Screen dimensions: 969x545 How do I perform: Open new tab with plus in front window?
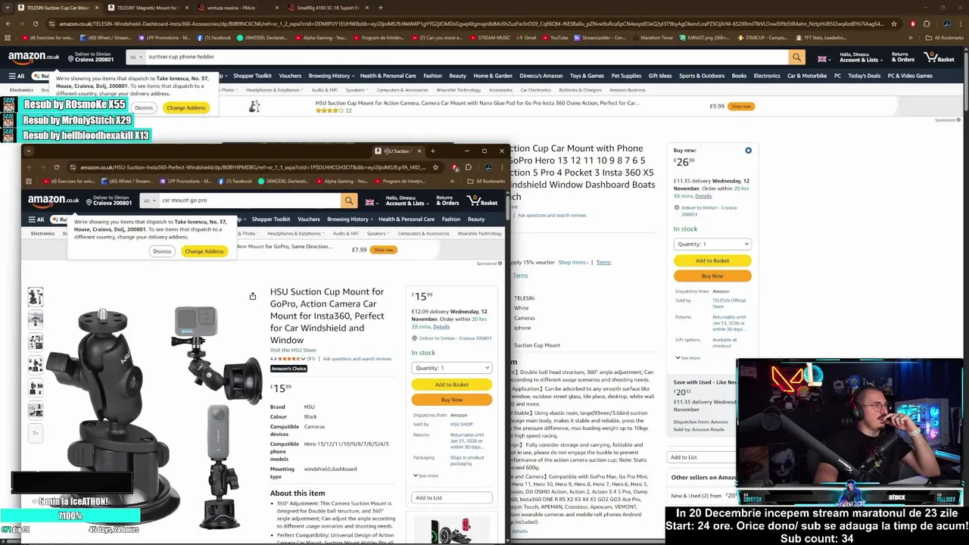click(x=432, y=151)
